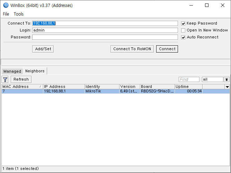Close the WinBox window
231x173 pixels.
[x=223, y=5]
